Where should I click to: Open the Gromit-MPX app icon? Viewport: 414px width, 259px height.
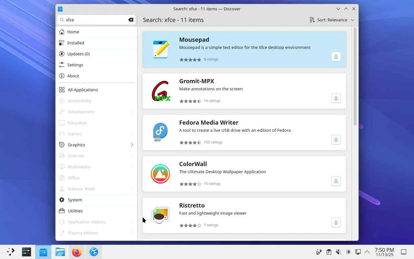160,91
